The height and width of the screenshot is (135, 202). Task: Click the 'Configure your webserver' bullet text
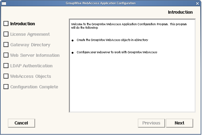(x=117, y=52)
